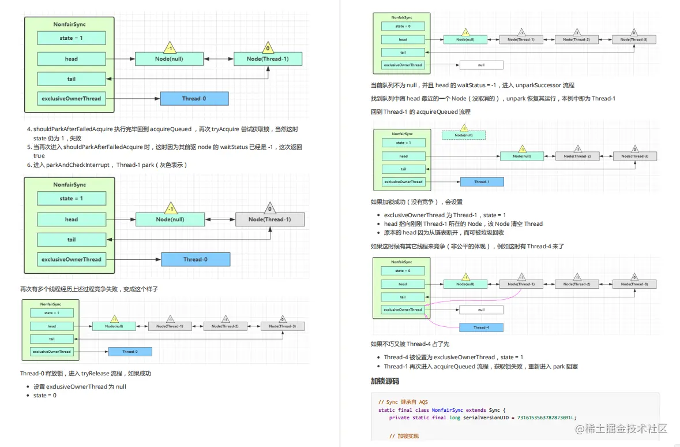The image size is (680, 447).
Task: Click the '-1' triangle on the dashed Node(null) box
Action: coord(464,128)
